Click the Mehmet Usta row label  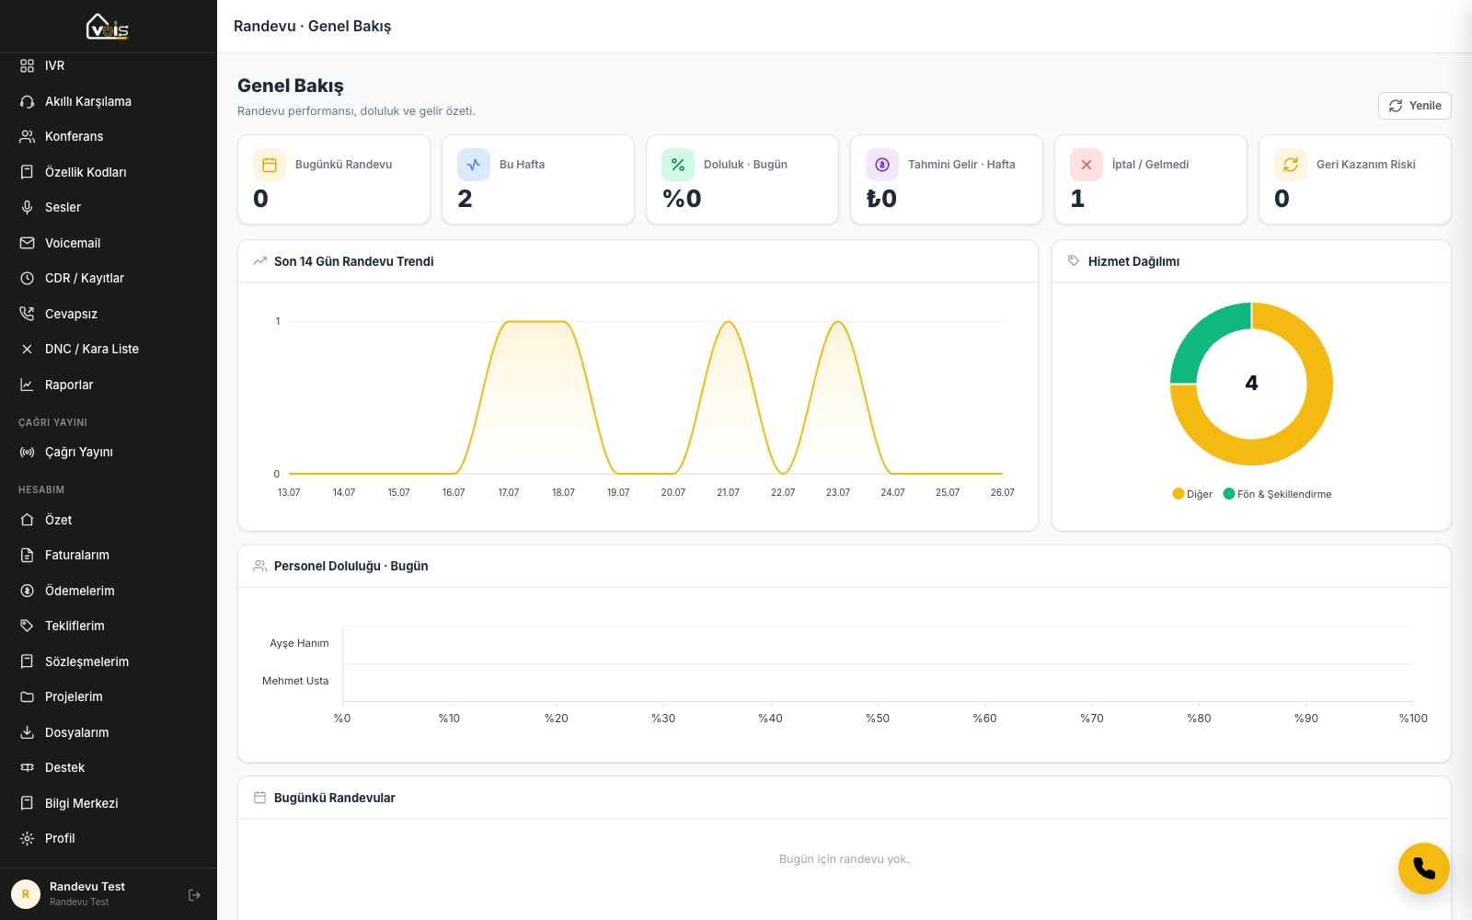coord(295,681)
